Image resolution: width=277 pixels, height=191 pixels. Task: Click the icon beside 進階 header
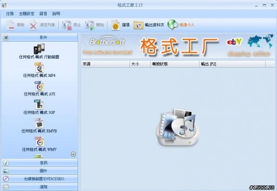tap(6, 187)
